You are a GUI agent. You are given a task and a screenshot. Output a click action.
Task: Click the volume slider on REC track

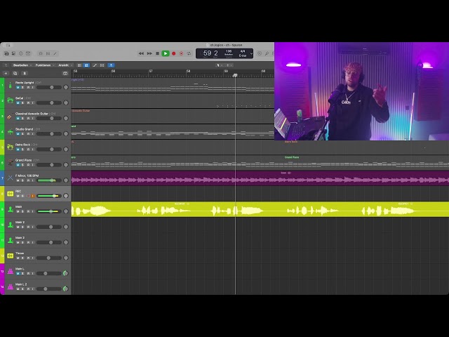click(x=49, y=196)
